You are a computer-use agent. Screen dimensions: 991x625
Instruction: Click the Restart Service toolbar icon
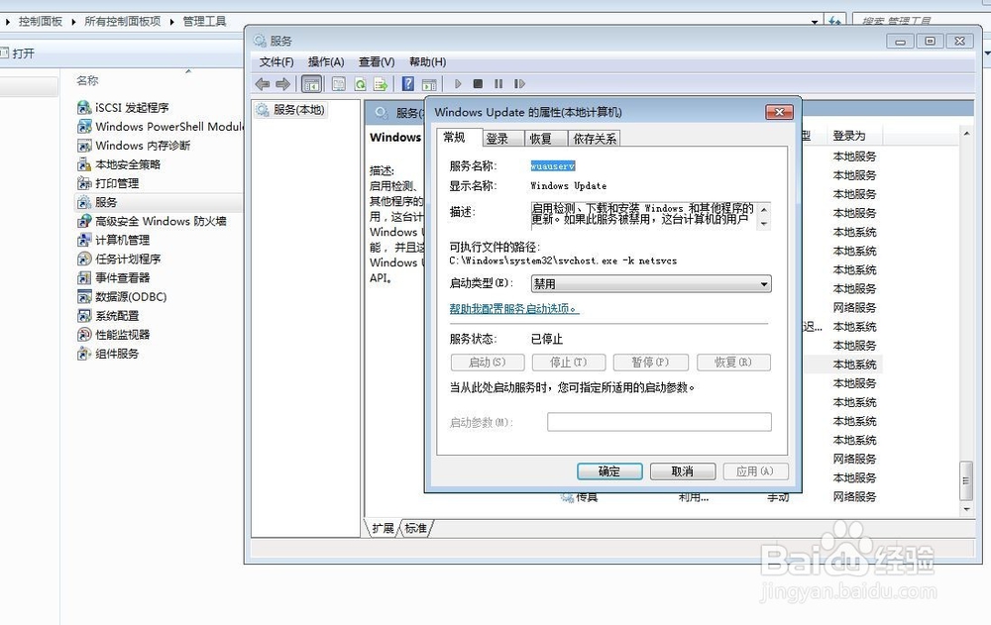pos(519,83)
